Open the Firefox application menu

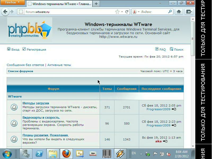coord(13,2)
